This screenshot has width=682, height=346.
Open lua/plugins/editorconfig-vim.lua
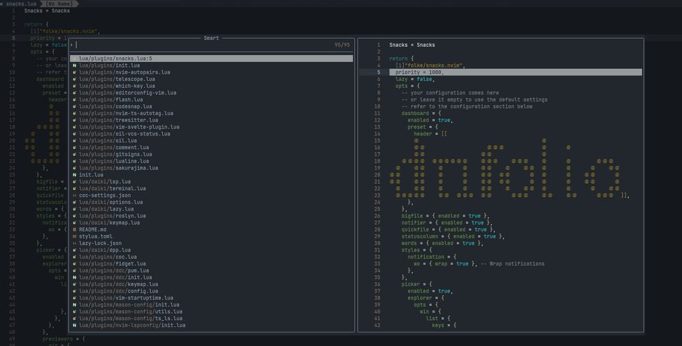[x=128, y=93]
